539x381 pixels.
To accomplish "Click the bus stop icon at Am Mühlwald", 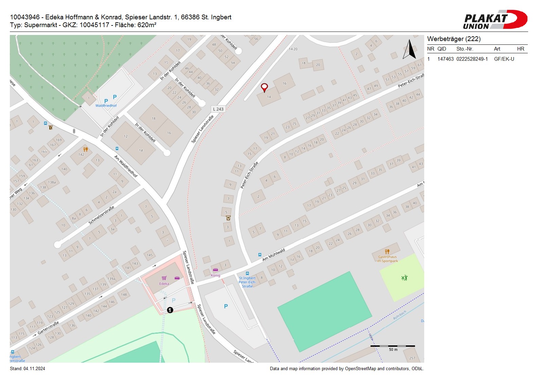I will pyautogui.click(x=260, y=255).
